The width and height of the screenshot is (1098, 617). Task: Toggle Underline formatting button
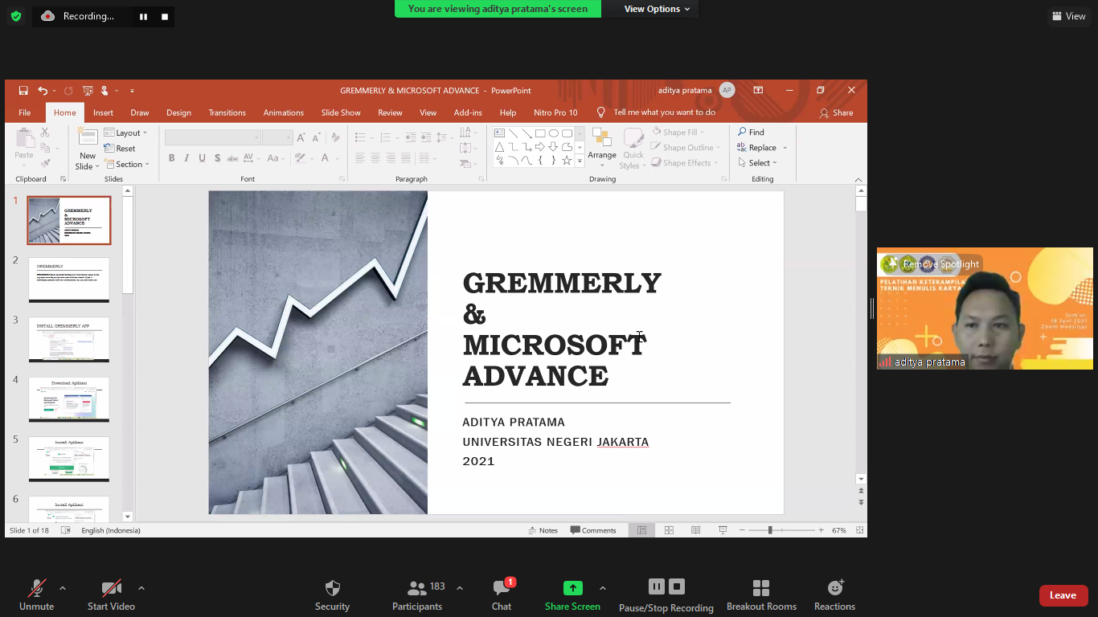coord(202,158)
